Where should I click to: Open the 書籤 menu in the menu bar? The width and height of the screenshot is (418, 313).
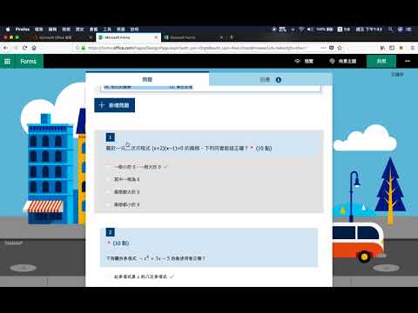point(93,30)
